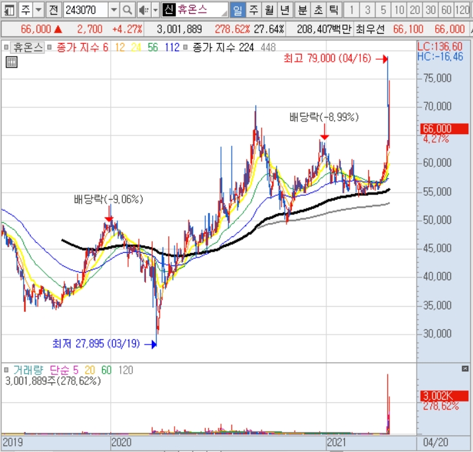Switch to the 틱 tick chart tab
This screenshot has height=452, width=473.
click(x=334, y=10)
